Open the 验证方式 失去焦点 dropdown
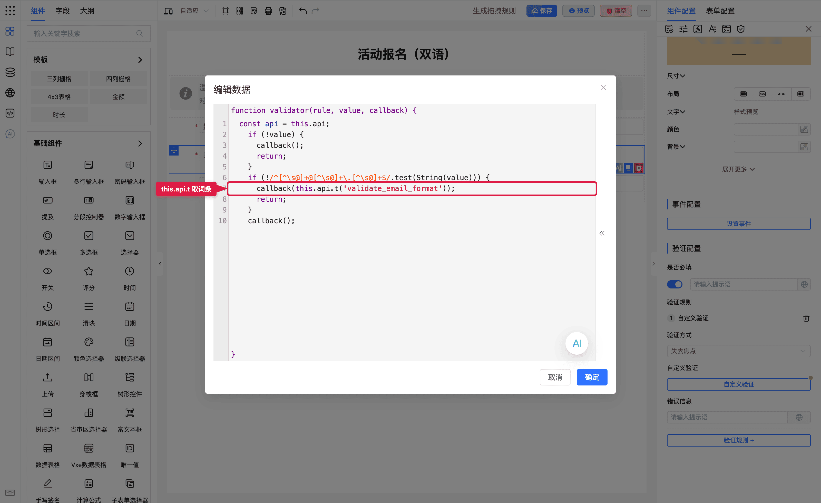The width and height of the screenshot is (821, 503). tap(738, 351)
